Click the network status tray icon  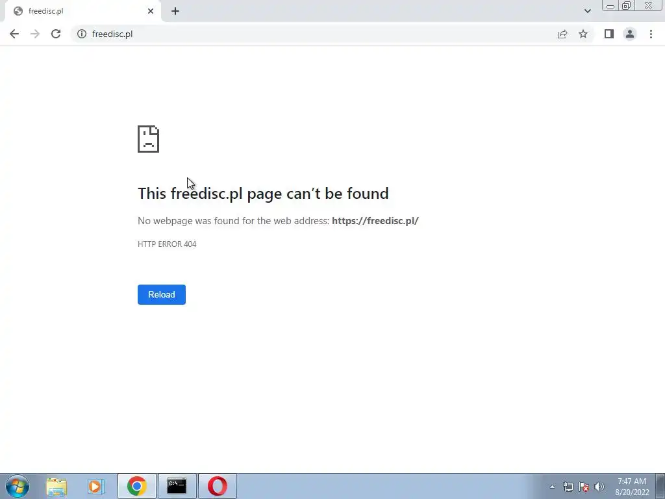tap(568, 487)
